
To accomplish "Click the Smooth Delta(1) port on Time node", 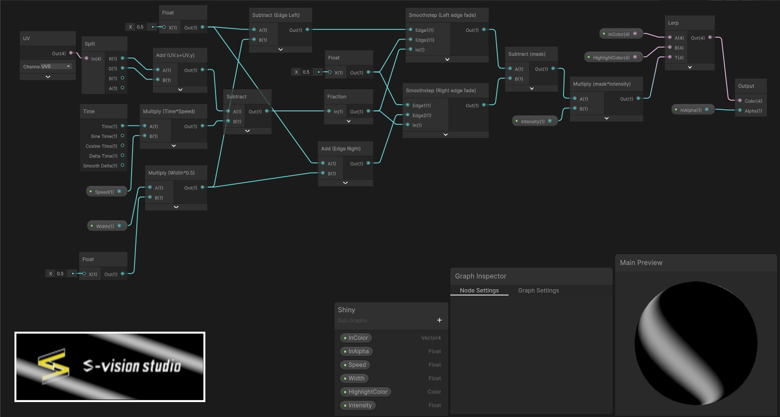I will [x=123, y=165].
